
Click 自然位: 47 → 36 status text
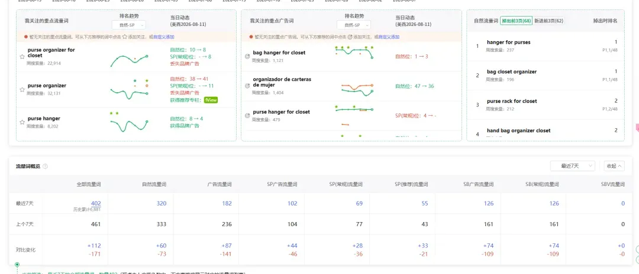click(x=414, y=86)
